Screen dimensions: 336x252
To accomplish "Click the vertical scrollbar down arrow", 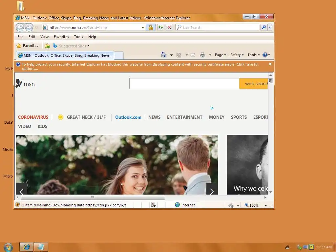I will 270,192.
